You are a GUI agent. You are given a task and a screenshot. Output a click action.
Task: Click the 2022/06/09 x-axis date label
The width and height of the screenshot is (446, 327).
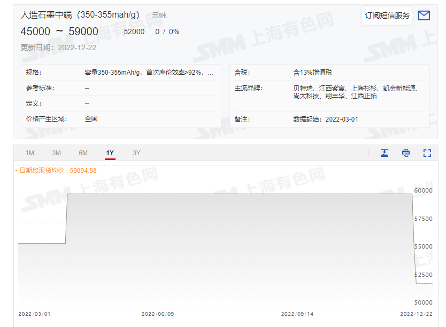pyautogui.click(x=158, y=314)
